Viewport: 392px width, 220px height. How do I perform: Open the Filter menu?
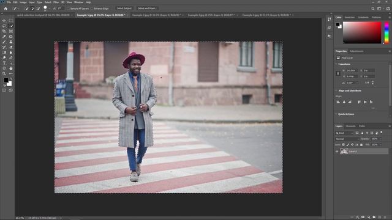(56, 2)
